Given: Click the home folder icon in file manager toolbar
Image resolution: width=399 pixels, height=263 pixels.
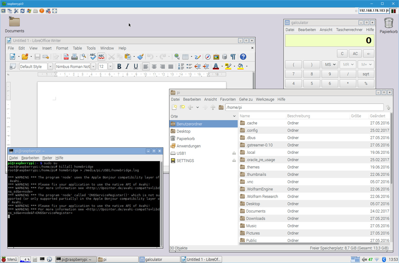Looking at the screenshot, I should coord(221,107).
